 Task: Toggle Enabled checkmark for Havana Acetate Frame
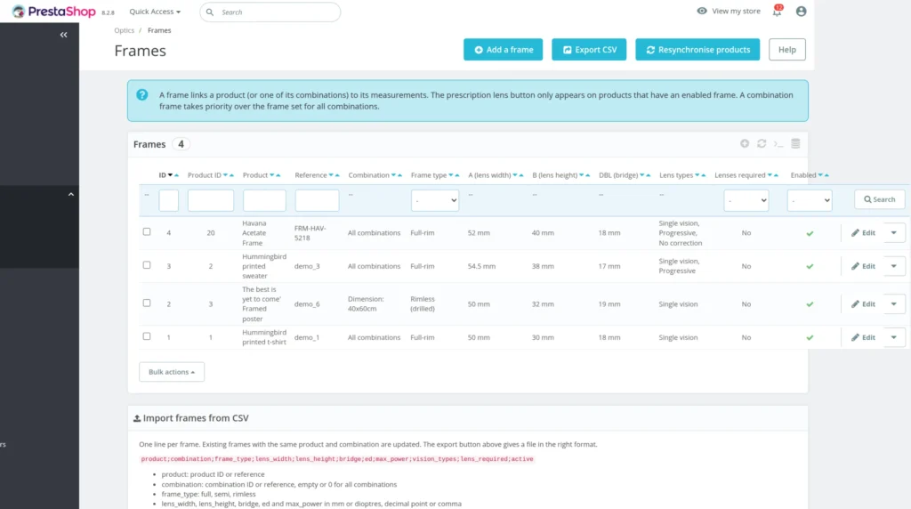pos(810,233)
